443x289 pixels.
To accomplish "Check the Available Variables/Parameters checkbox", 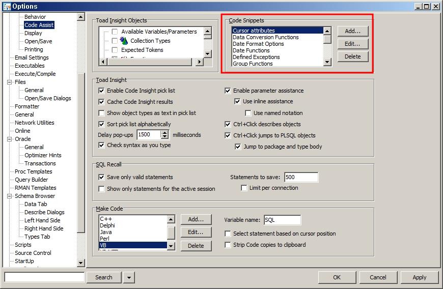I will click(x=115, y=32).
